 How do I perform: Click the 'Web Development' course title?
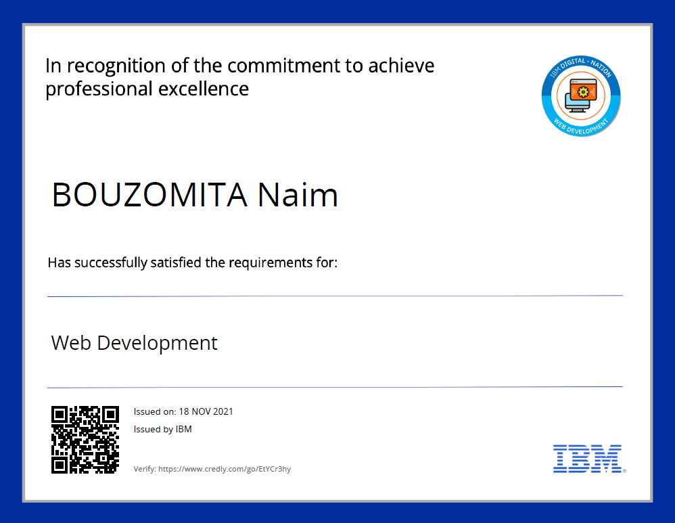[135, 343]
